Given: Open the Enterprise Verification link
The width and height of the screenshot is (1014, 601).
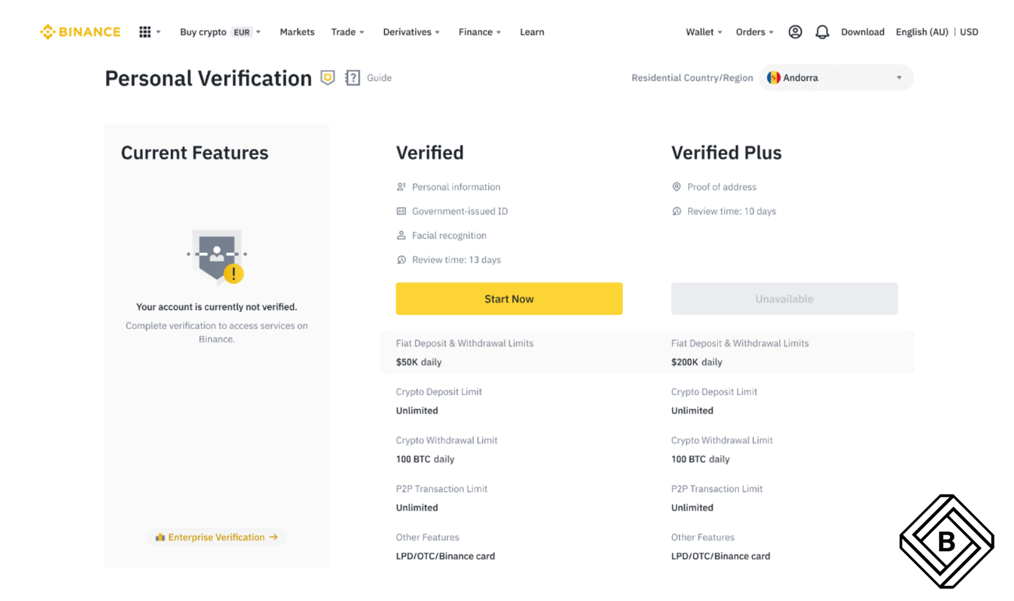Looking at the screenshot, I should [x=217, y=537].
